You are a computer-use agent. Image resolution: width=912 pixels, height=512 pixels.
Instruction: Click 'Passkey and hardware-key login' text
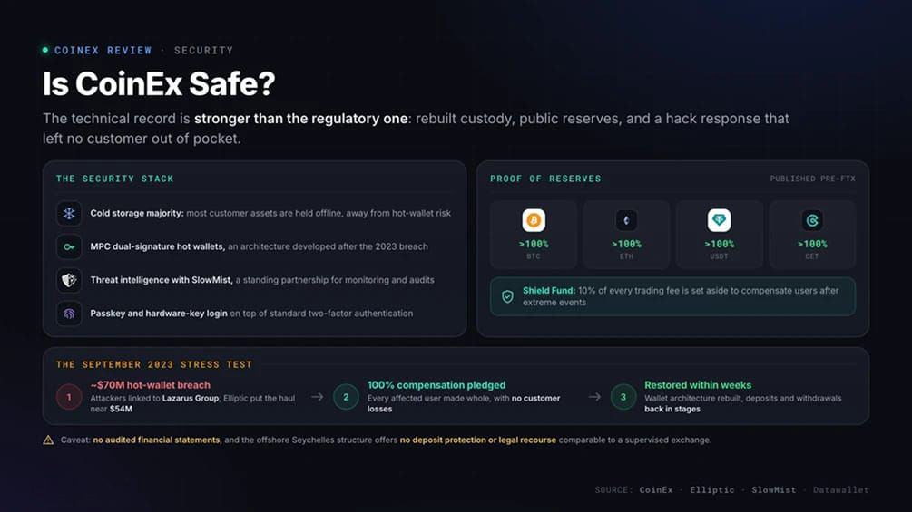(159, 314)
